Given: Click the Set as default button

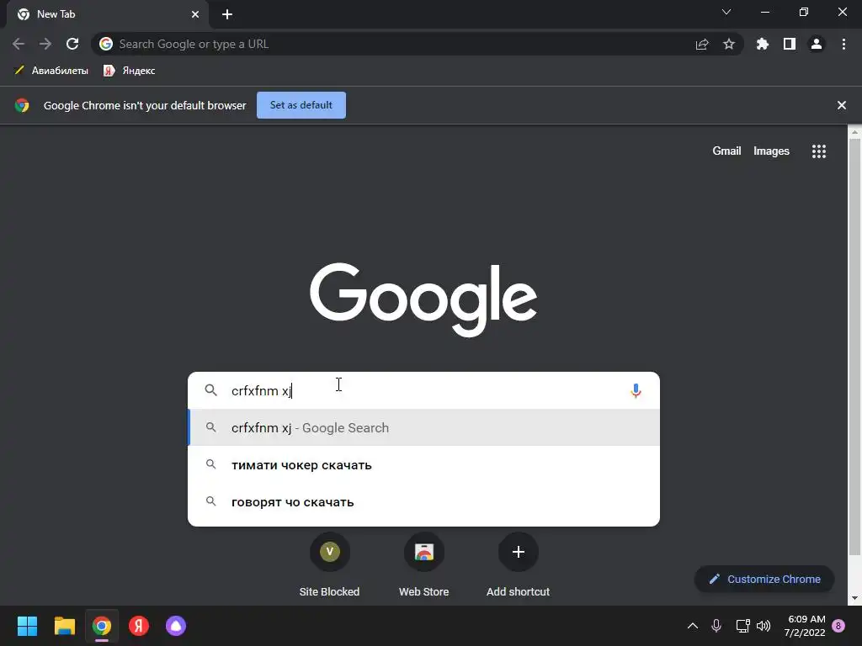Looking at the screenshot, I should point(301,105).
